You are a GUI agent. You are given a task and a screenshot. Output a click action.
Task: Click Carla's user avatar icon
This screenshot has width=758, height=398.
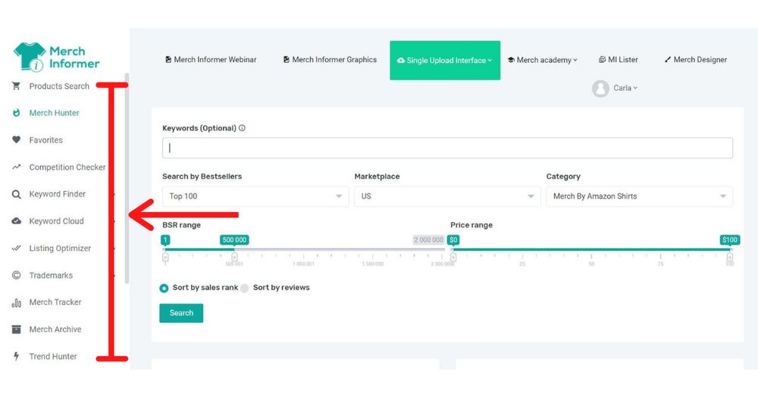(x=600, y=89)
